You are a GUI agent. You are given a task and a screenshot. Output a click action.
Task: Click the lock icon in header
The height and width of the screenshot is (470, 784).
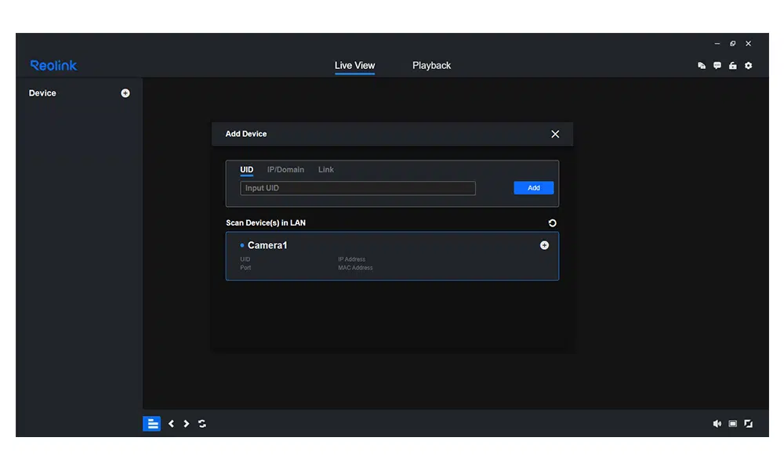[732, 66]
